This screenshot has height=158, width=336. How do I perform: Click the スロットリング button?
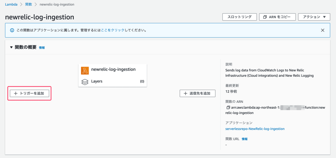coord(240,17)
